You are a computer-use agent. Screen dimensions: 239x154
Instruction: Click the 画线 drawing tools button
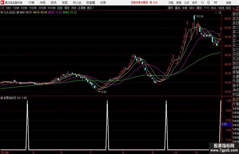click(199, 8)
